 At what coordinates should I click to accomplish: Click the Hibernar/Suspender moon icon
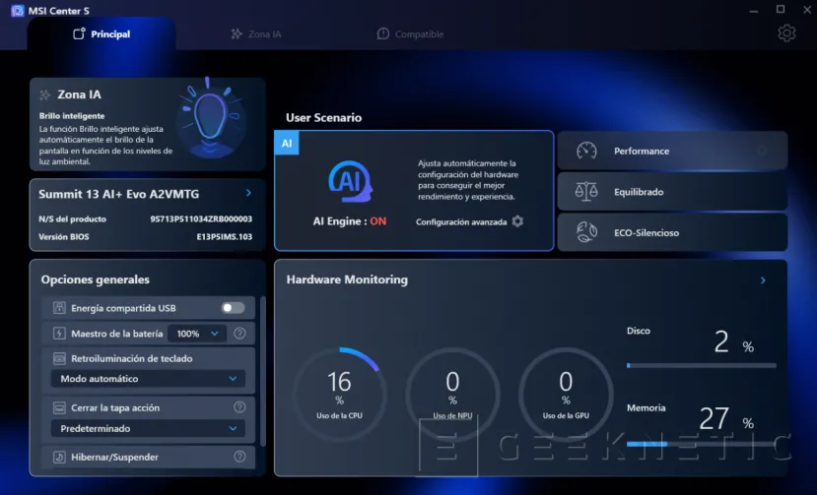pos(59,457)
